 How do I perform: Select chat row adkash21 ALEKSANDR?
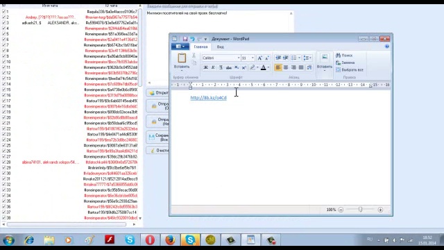click(70, 23)
